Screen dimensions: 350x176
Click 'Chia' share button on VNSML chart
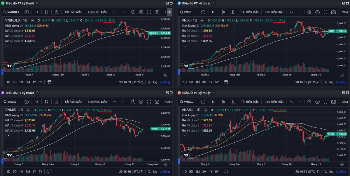coord(344,102)
